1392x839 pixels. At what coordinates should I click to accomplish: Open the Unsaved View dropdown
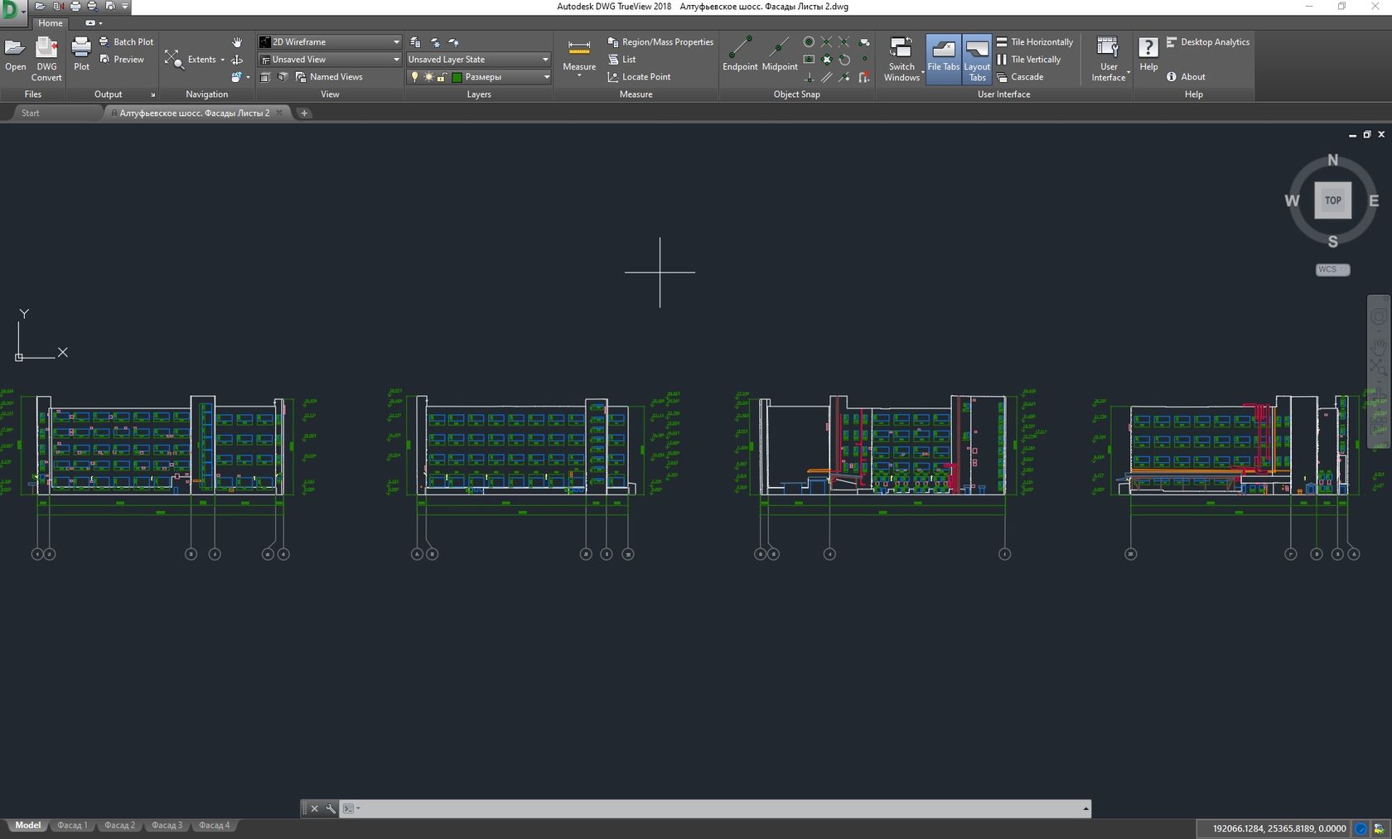[x=329, y=60]
